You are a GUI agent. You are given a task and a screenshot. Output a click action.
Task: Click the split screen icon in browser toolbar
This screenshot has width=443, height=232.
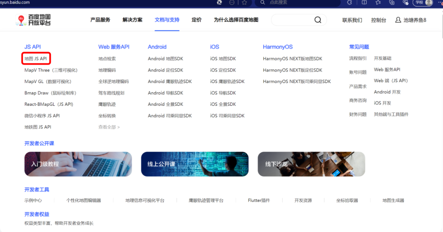click(x=364, y=3)
